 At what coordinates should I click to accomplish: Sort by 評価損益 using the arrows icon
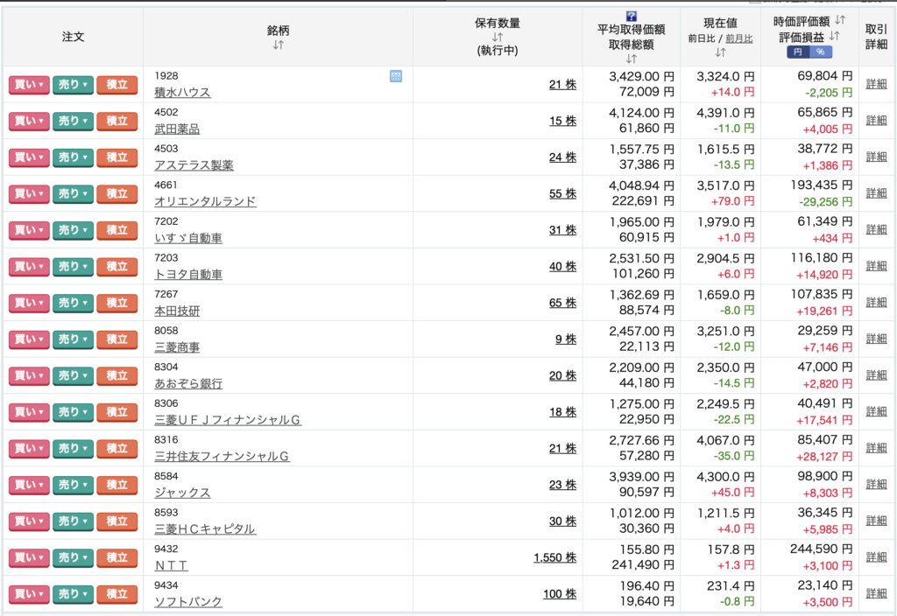[x=834, y=36]
